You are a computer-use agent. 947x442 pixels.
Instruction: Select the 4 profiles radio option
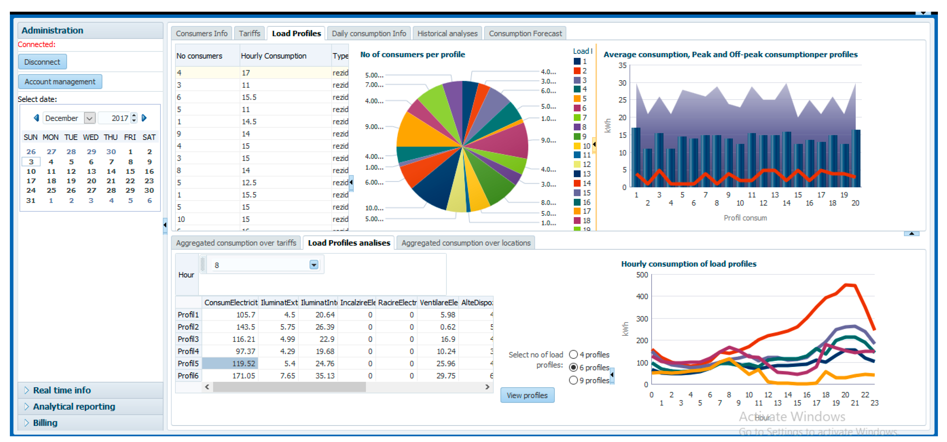pyautogui.click(x=573, y=354)
